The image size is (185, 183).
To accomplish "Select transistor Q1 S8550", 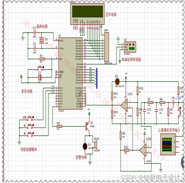I will coord(88,127).
